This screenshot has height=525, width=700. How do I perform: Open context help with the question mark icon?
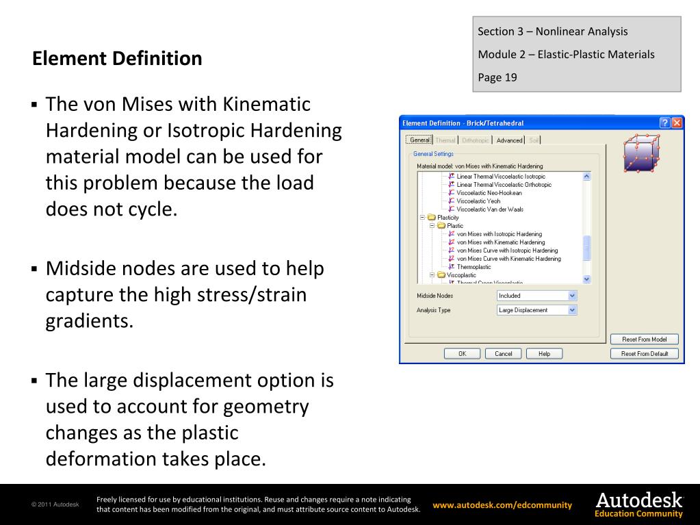(x=664, y=123)
